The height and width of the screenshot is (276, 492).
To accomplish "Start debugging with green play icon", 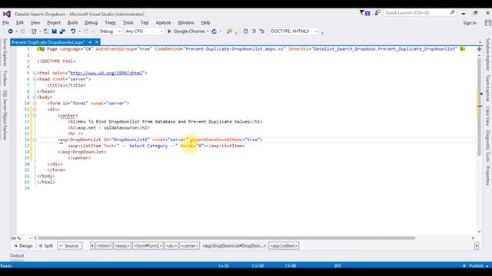I will (x=169, y=31).
